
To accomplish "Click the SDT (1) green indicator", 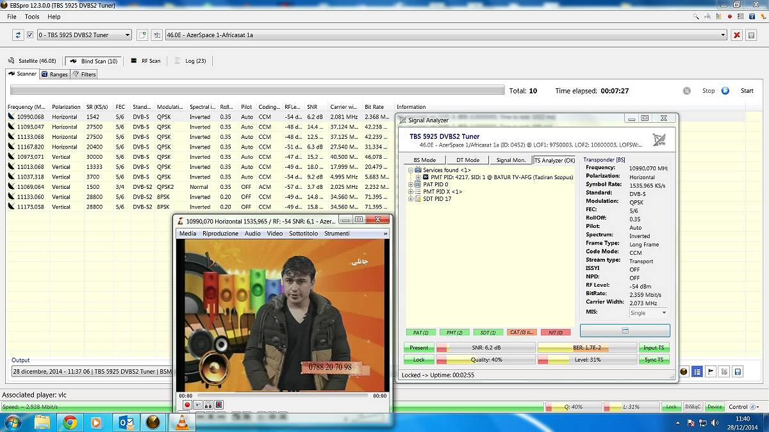I will [x=488, y=332].
